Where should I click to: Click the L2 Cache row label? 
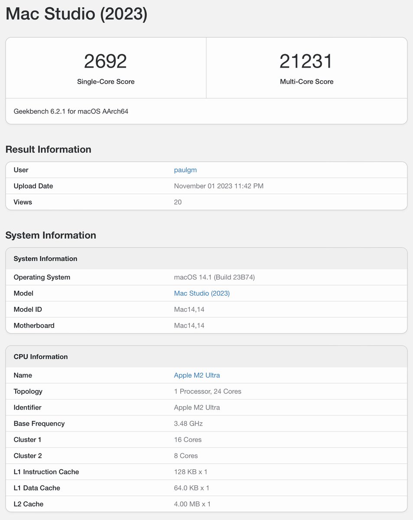point(29,504)
